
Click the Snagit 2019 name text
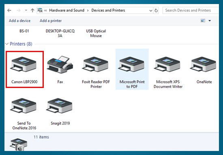pyautogui.click(x=60, y=123)
